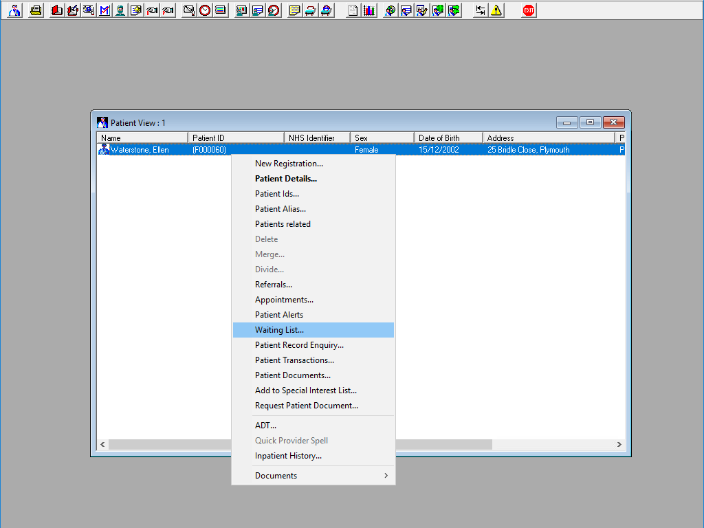Sort by Sex column header
704x528 pixels.
(382, 137)
